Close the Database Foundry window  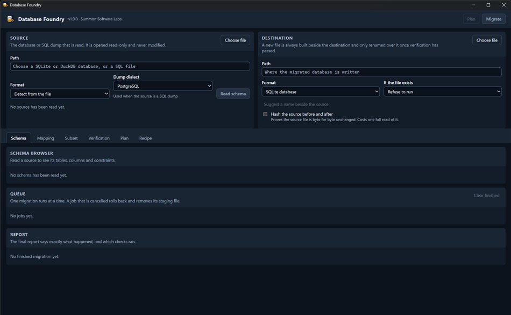click(x=503, y=5)
